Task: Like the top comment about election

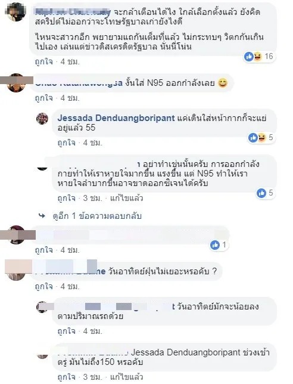Action: 44,62
